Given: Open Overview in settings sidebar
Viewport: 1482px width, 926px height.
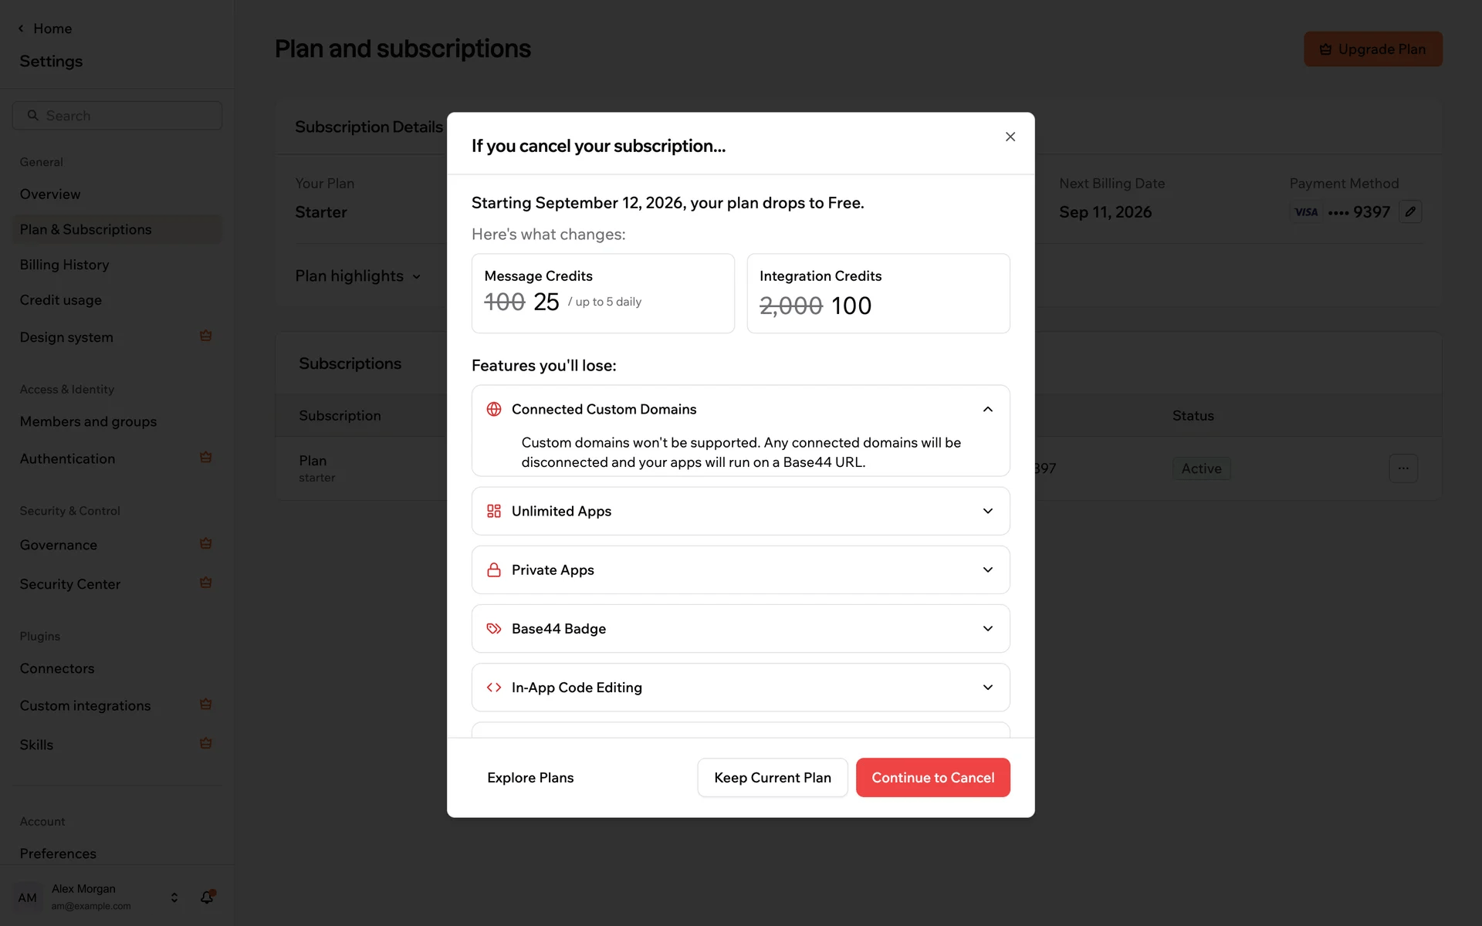Looking at the screenshot, I should [117, 194].
